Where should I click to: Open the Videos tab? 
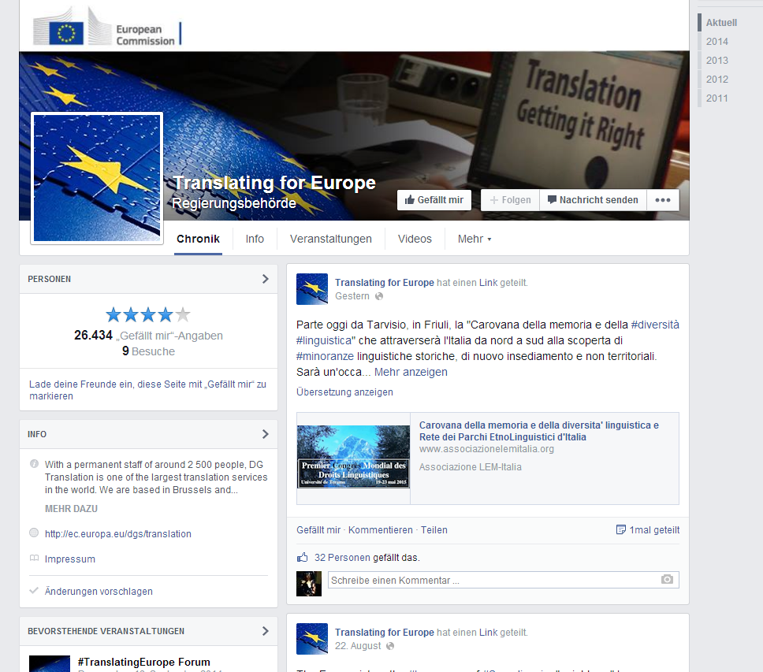tap(415, 239)
